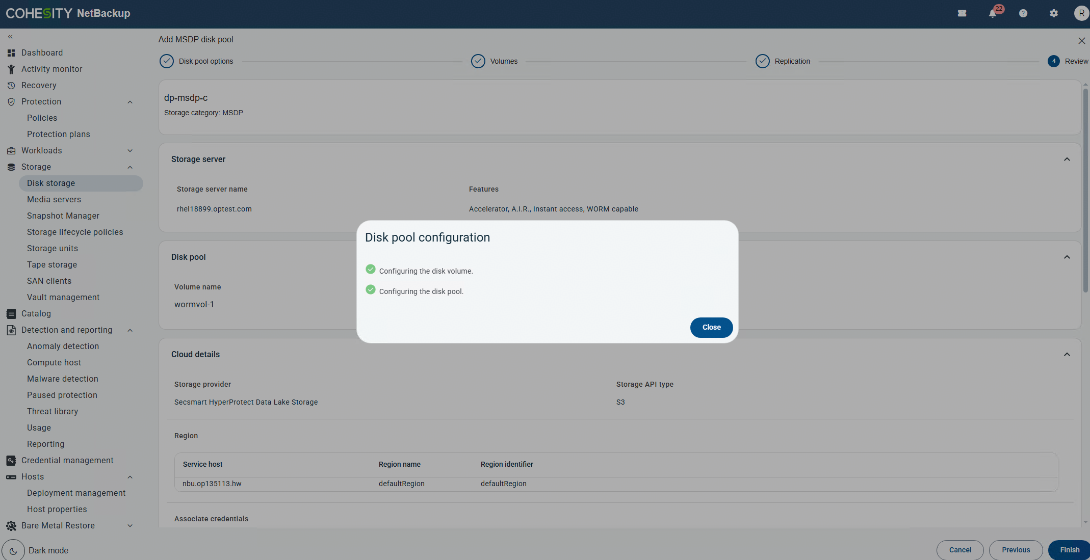Click the Workloads icon
The image size is (1090, 560).
point(11,151)
